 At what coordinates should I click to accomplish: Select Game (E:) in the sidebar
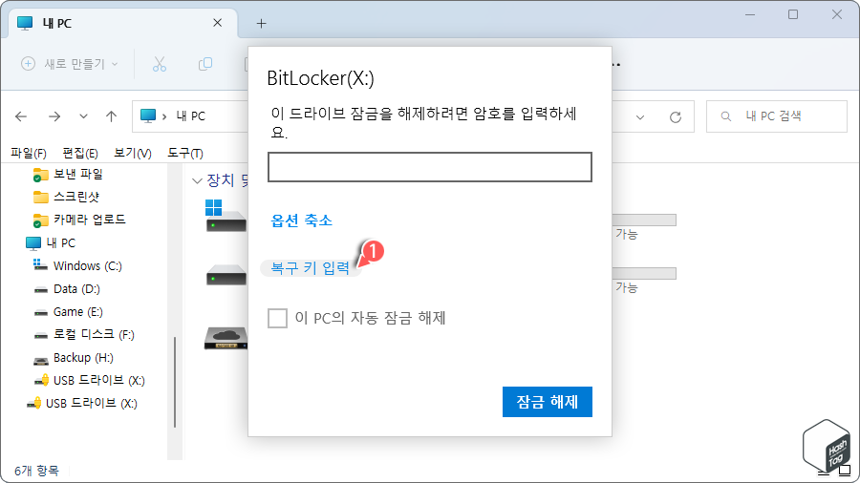[78, 312]
